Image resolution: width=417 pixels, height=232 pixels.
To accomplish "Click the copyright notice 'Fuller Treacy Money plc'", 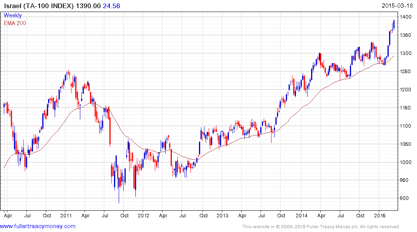I will (x=332, y=227).
